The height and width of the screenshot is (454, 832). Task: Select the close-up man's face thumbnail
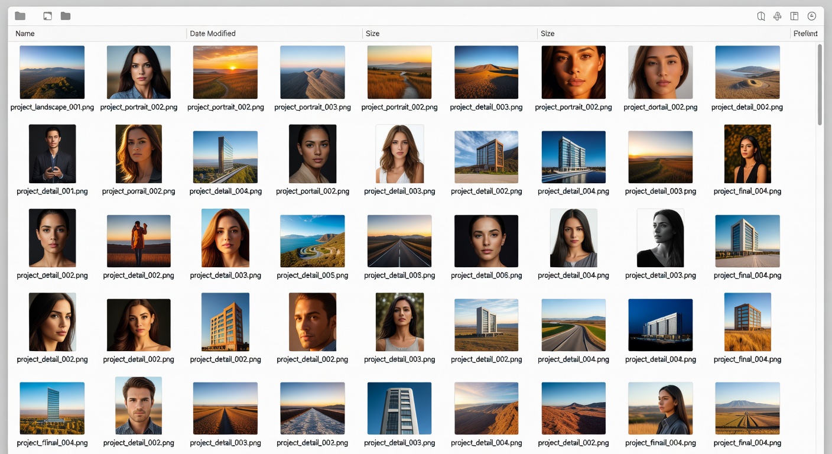313,322
